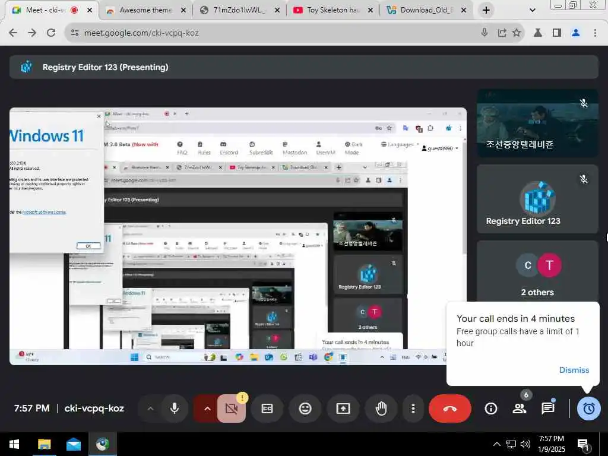Go forward in browser history

[32, 33]
